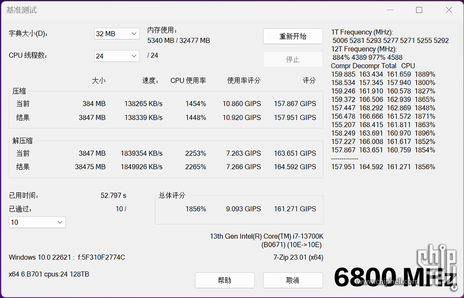Viewport: 464px width, 298px height.
Task: Click the compression current size 384 MB
Action: click(x=94, y=104)
